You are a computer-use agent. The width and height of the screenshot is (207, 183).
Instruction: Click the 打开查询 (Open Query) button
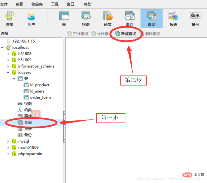[77, 33]
